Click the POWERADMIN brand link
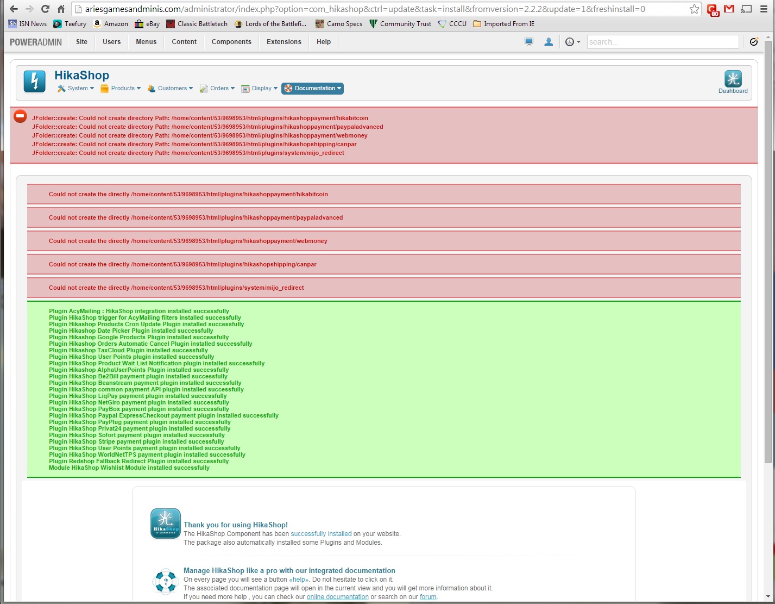Screen dimensions: 775x604 pyautogui.click(x=36, y=42)
